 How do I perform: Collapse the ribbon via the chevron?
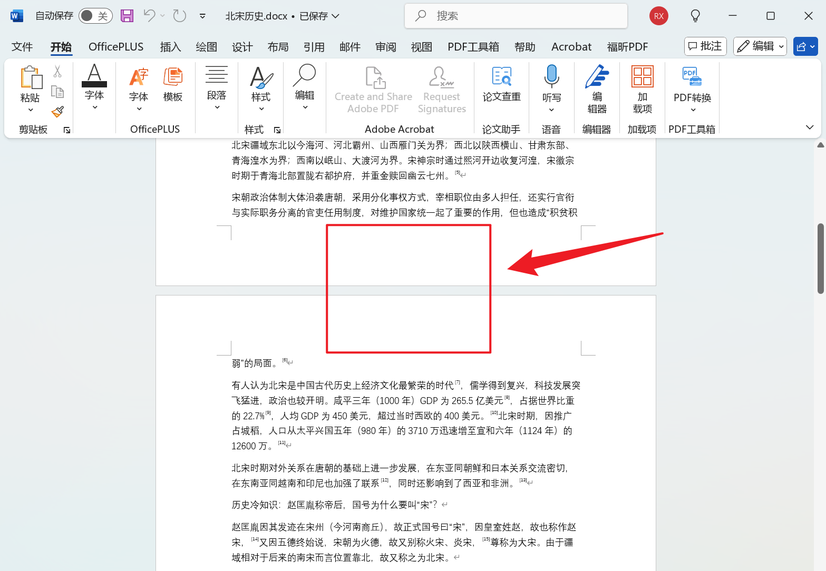(x=811, y=127)
